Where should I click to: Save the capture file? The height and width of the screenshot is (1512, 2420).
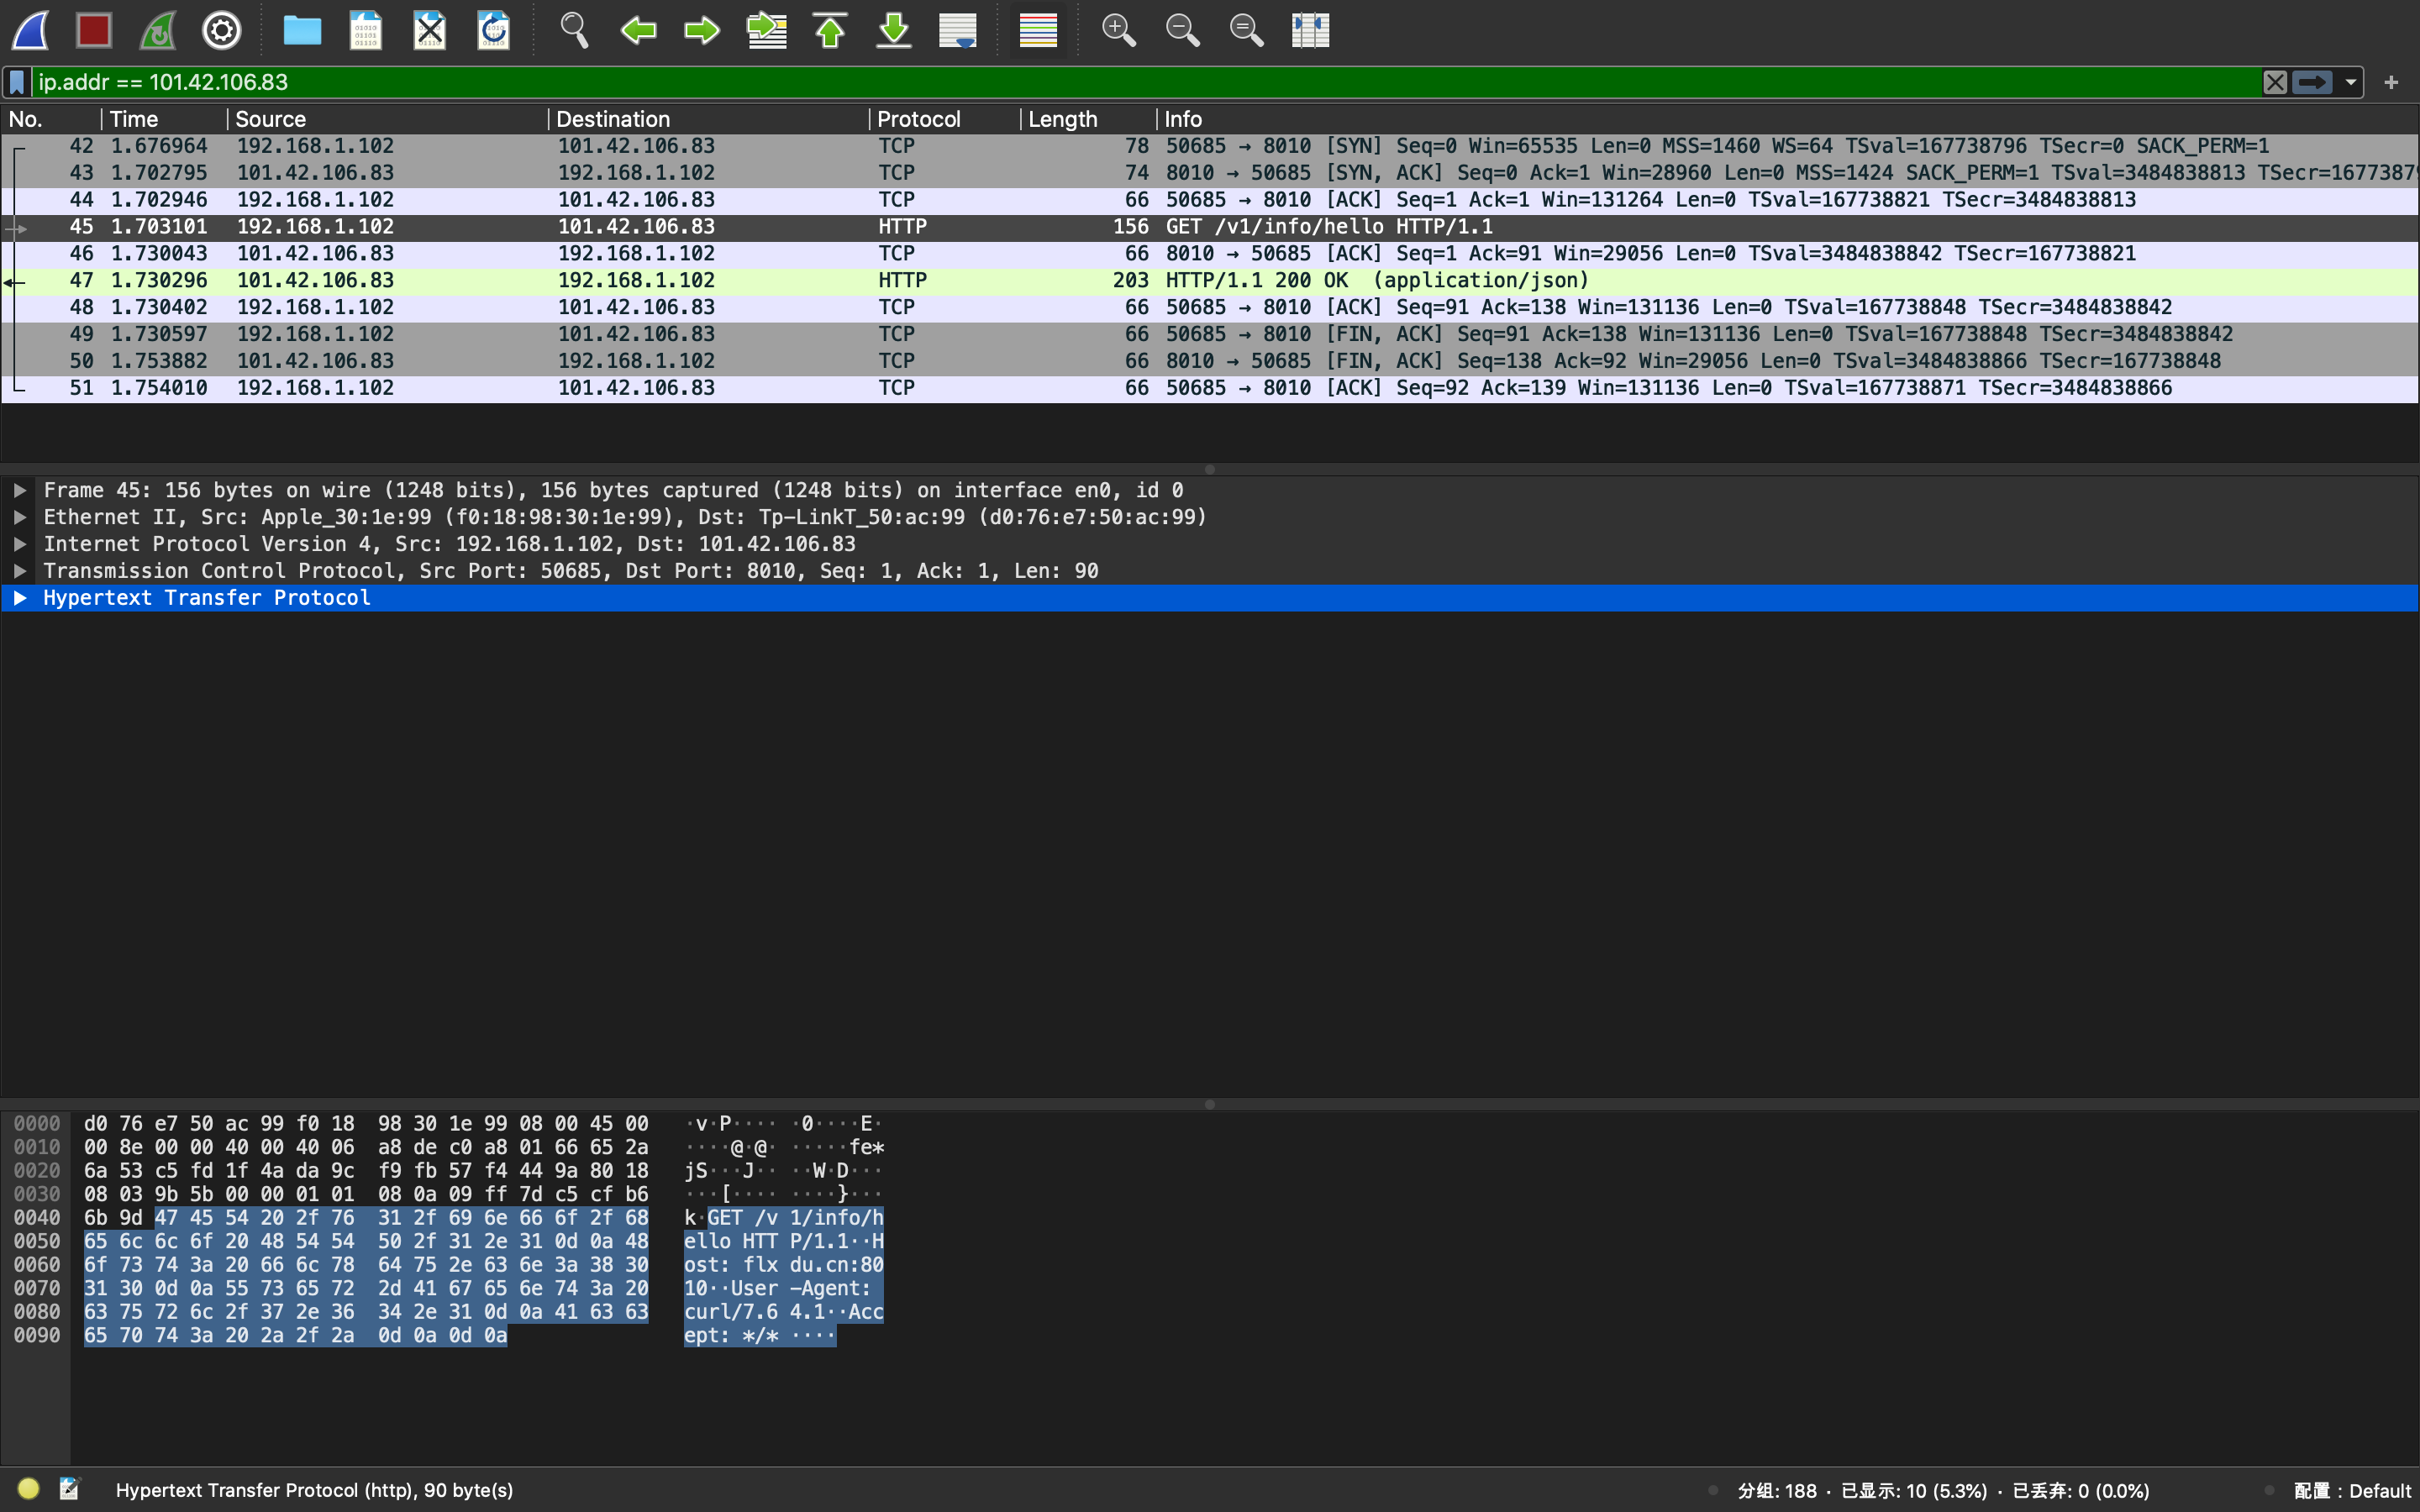366,30
